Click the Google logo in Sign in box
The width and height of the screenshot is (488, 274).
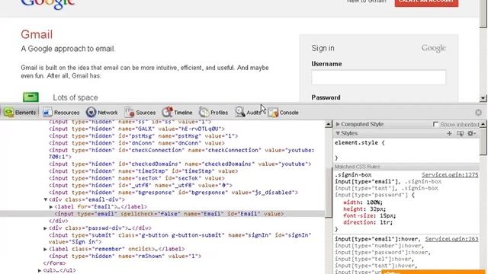point(434,48)
